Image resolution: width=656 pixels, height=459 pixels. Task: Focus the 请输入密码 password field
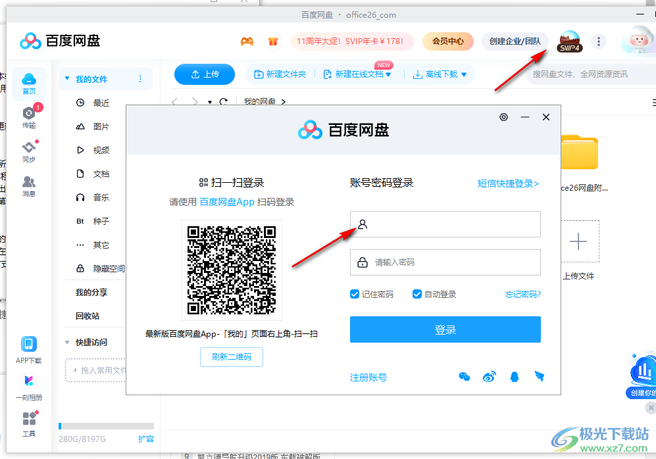click(445, 262)
